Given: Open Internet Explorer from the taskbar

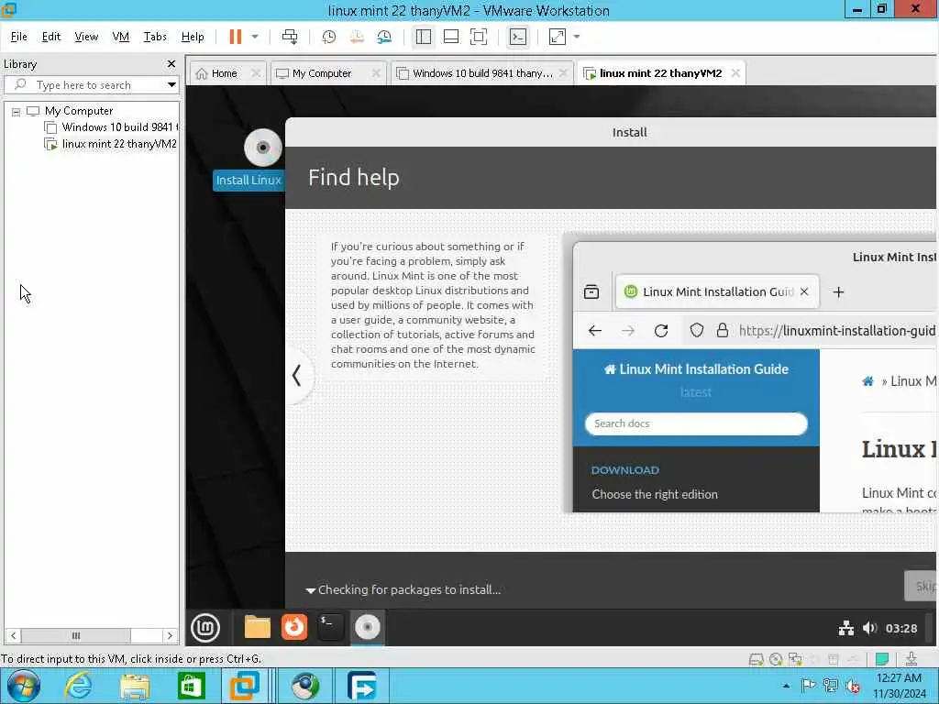Looking at the screenshot, I should coord(79,686).
